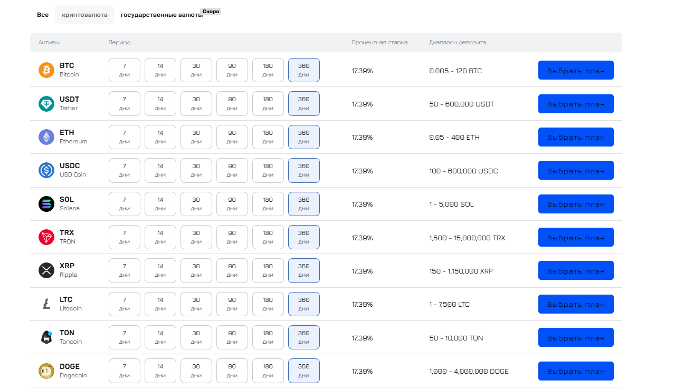Select 90-day period for SOL
The height and width of the screenshot is (390, 694).
click(232, 204)
